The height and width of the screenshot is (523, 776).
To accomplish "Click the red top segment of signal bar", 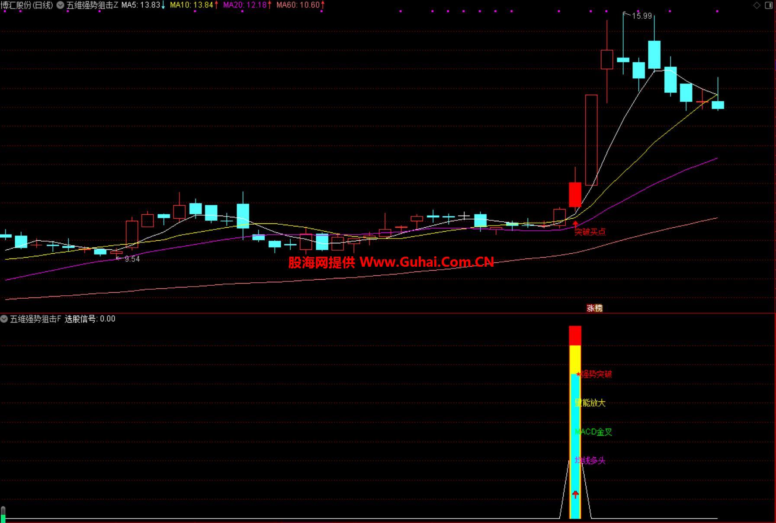I will [575, 336].
